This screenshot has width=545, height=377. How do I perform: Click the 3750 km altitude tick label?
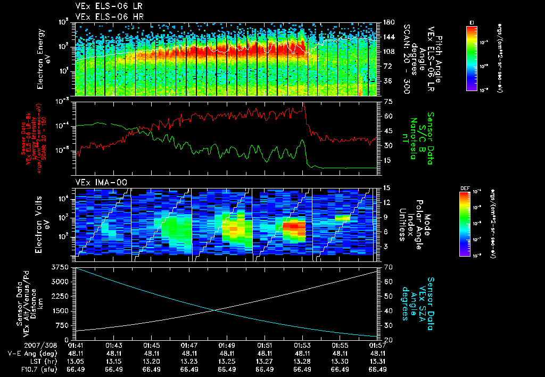pos(60,267)
